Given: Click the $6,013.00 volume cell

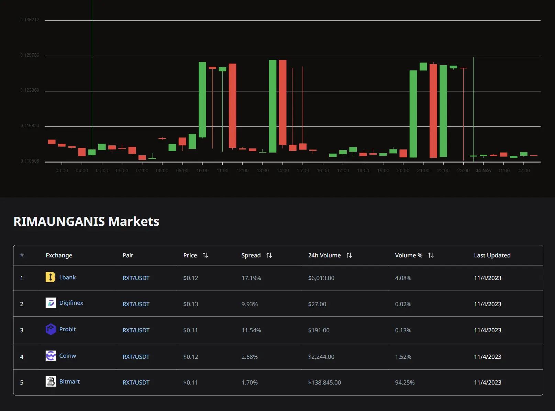Looking at the screenshot, I should 321,278.
